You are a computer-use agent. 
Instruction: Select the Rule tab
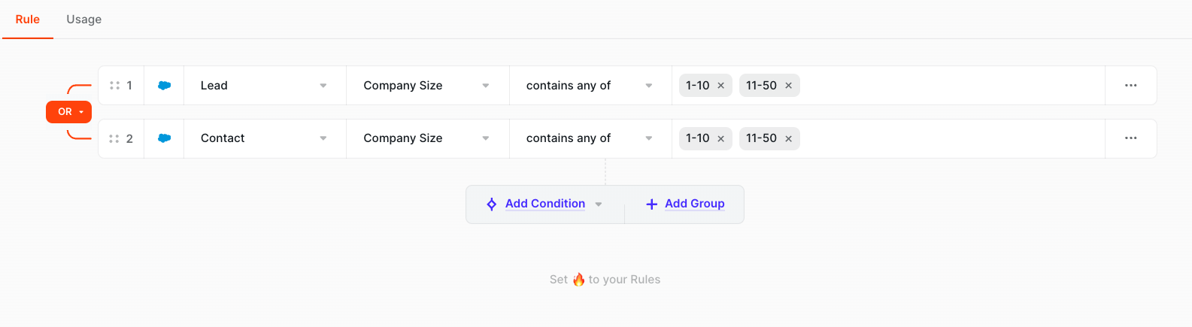[28, 20]
